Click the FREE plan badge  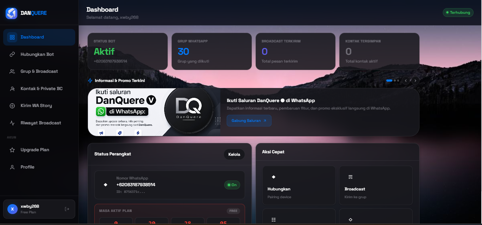tap(233, 211)
